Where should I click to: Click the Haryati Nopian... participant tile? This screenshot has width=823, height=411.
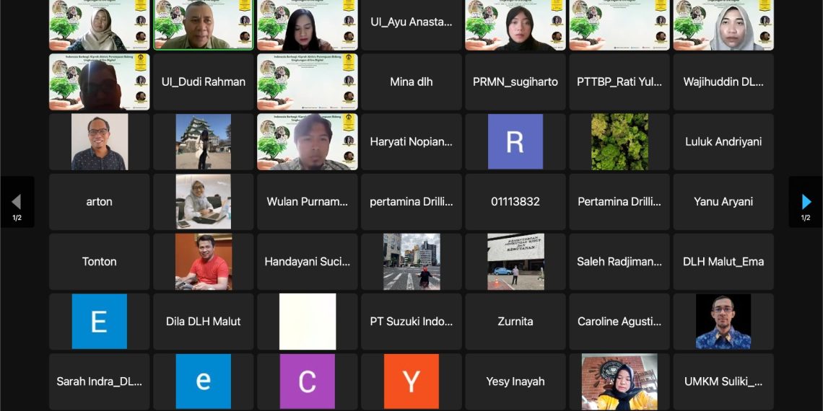click(x=411, y=141)
